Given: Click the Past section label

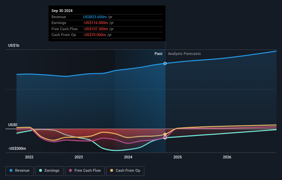Looking at the screenshot, I should (x=158, y=54).
